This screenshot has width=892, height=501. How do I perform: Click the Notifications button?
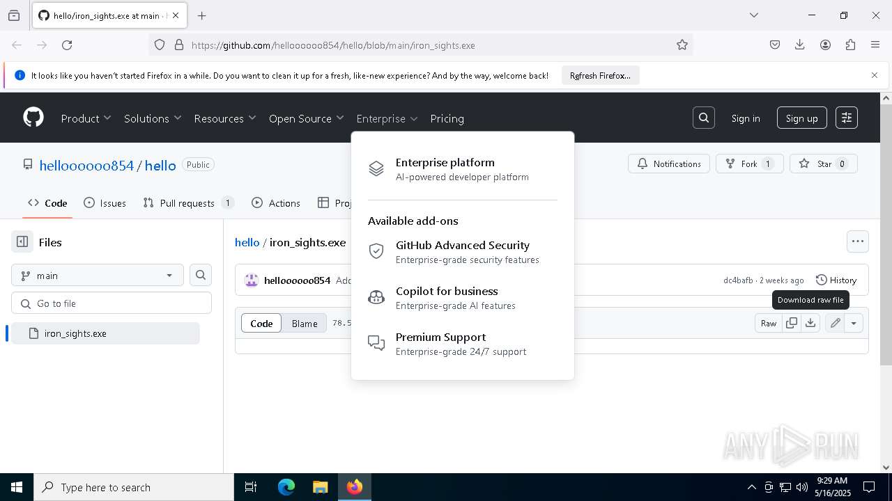click(x=669, y=164)
